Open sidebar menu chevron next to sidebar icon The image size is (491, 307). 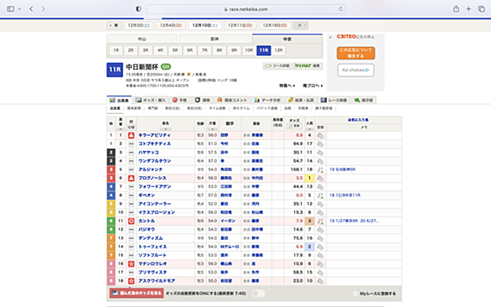pos(20,9)
